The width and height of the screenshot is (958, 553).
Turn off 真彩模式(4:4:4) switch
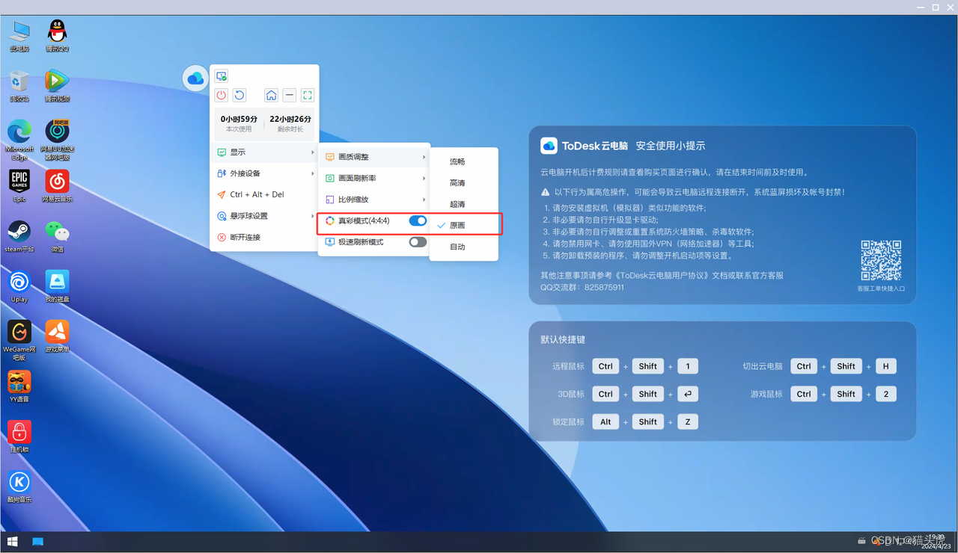(x=418, y=220)
